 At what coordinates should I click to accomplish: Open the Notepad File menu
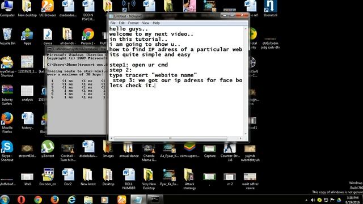[x=113, y=23]
